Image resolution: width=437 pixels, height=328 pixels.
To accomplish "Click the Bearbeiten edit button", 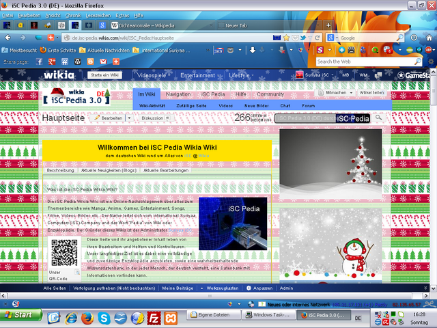I will pyautogui.click(x=109, y=118).
